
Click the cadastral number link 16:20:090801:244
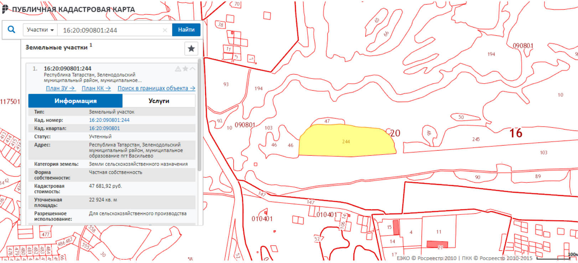coord(109,120)
